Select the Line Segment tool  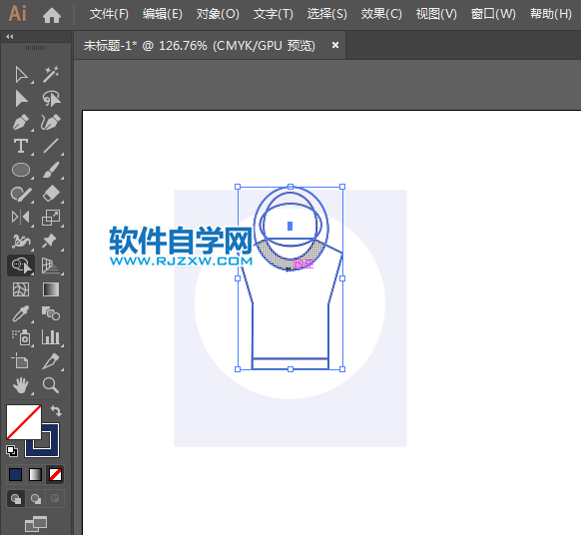51,146
